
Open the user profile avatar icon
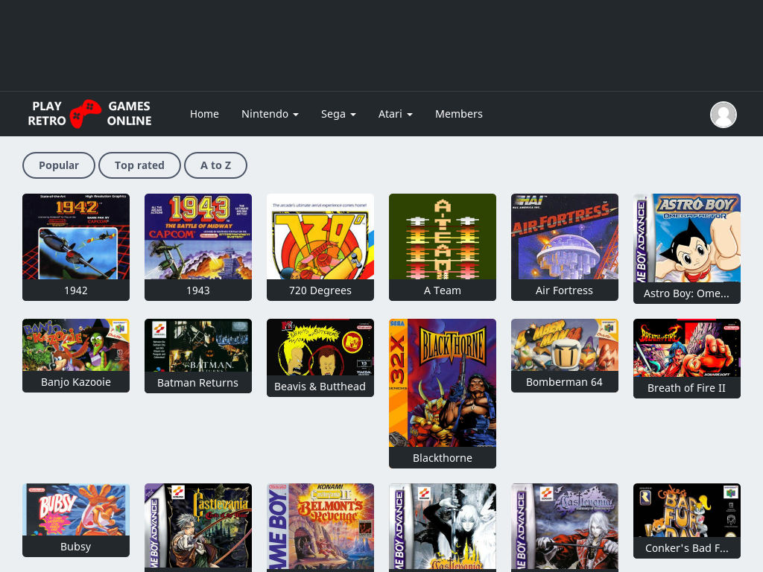(x=724, y=114)
